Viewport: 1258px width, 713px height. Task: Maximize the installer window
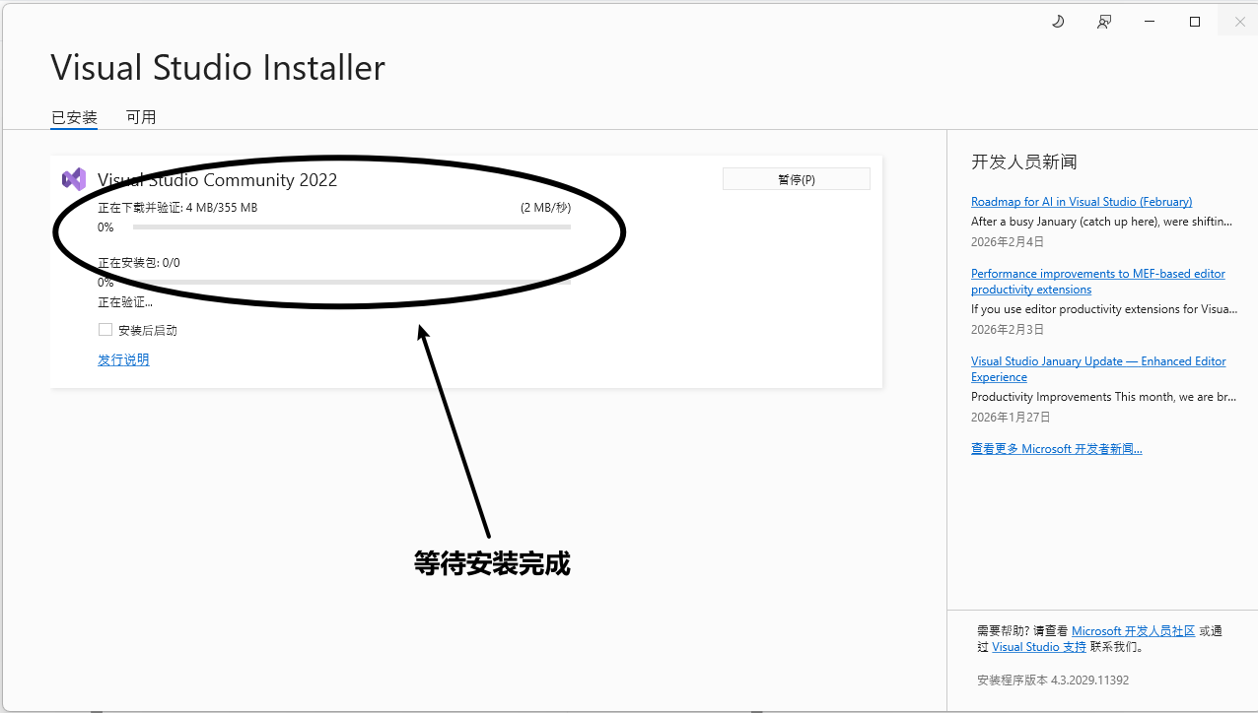tap(1195, 22)
